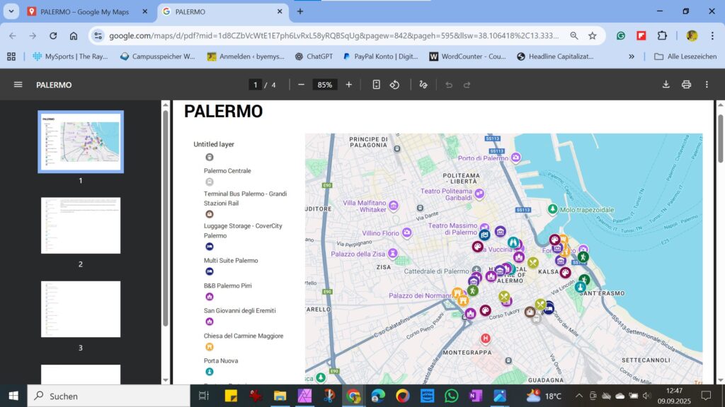The width and height of the screenshot is (725, 407).
Task: Rotate the PDF counterclockwise
Action: point(395,85)
